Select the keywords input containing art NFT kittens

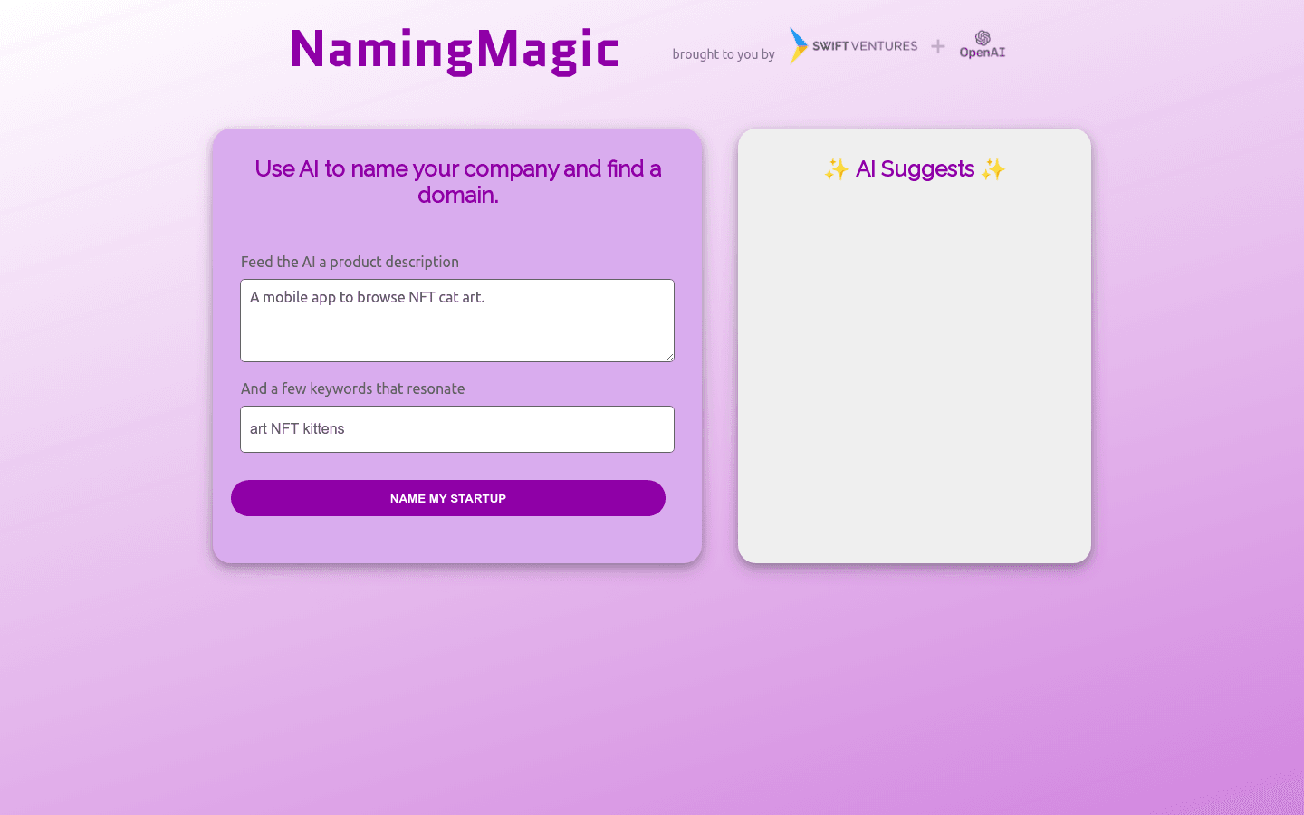pyautogui.click(x=456, y=428)
